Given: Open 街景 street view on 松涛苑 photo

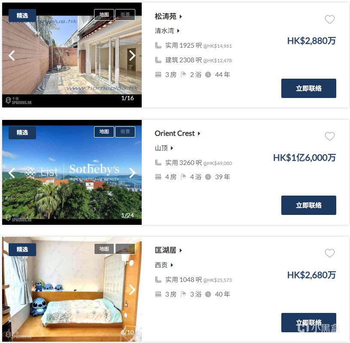Looking at the screenshot, I should point(125,15).
